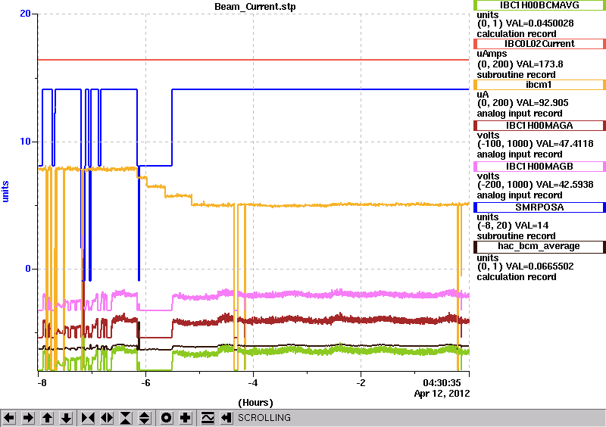This screenshot has height=427, width=606.
Task: Click the pan up arrow button
Action: click(x=47, y=418)
